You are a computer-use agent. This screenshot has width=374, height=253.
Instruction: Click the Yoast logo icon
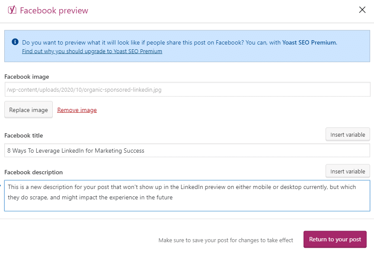12,10
